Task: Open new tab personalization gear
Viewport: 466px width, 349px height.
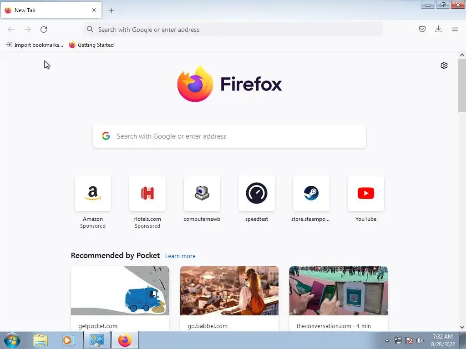Action: click(x=444, y=65)
